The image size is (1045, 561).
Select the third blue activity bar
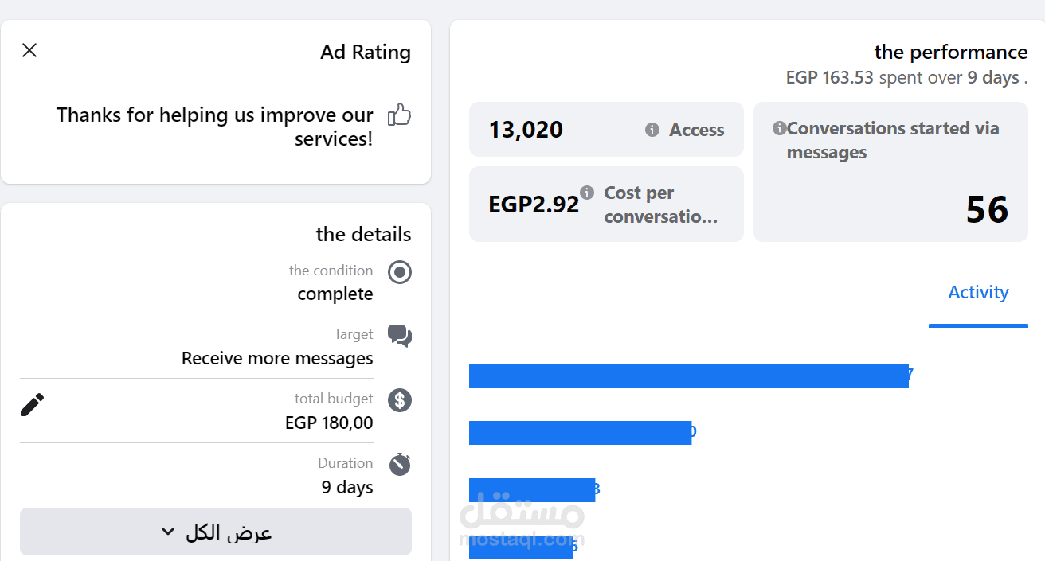[532, 490]
